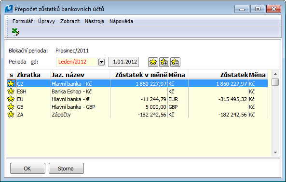Click the GBP currency cell
The height and width of the screenshot is (182, 286).
(178, 107)
